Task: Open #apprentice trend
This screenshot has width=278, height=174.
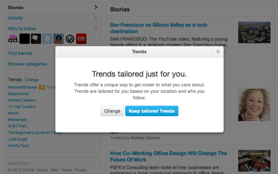Action: [x=18, y=94]
